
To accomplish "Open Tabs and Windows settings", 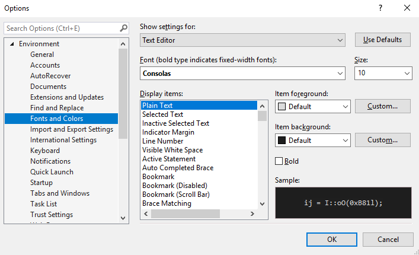I will point(60,193).
